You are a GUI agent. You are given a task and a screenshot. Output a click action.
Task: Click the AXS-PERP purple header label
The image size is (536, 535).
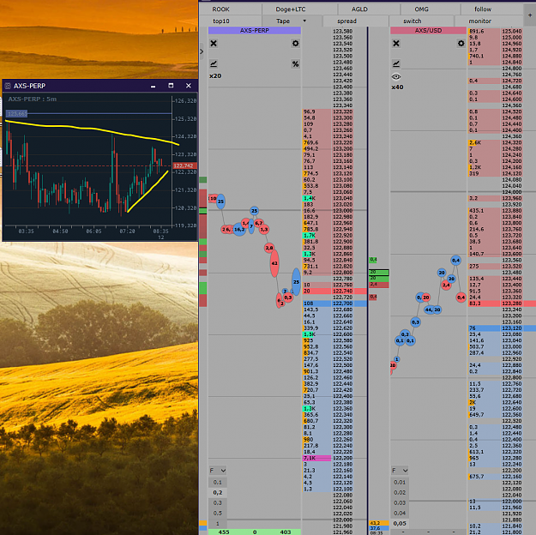coord(255,30)
